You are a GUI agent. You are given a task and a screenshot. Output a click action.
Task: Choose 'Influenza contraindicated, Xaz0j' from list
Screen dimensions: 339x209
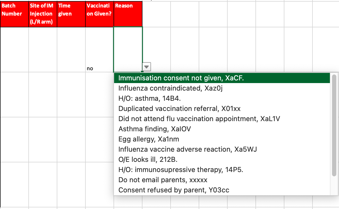170,88
